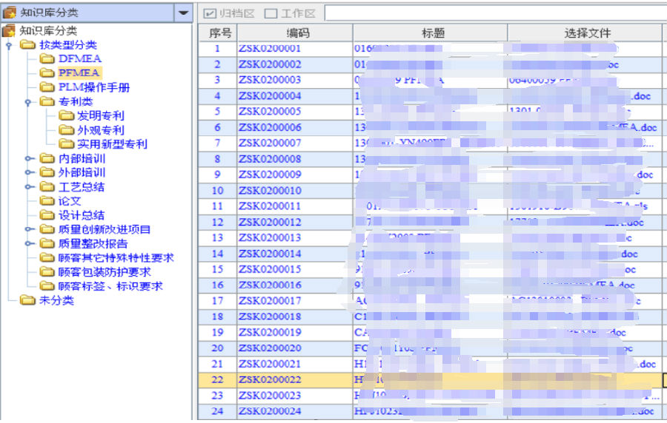Expand the 质量整改报告 node
667x423 pixels.
[28, 244]
